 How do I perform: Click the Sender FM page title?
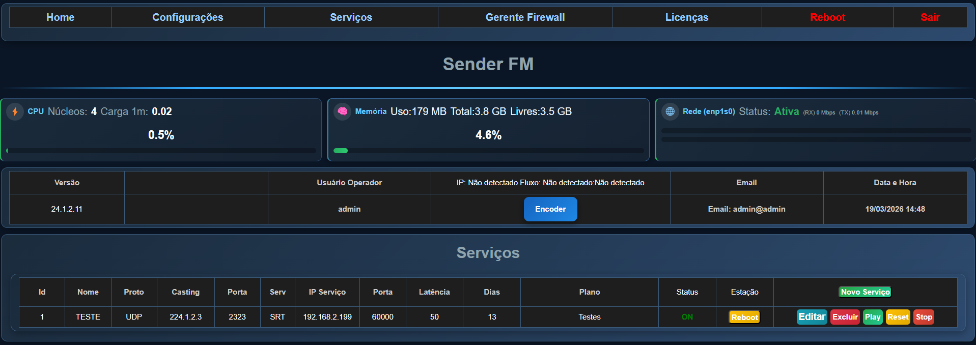coord(488,64)
